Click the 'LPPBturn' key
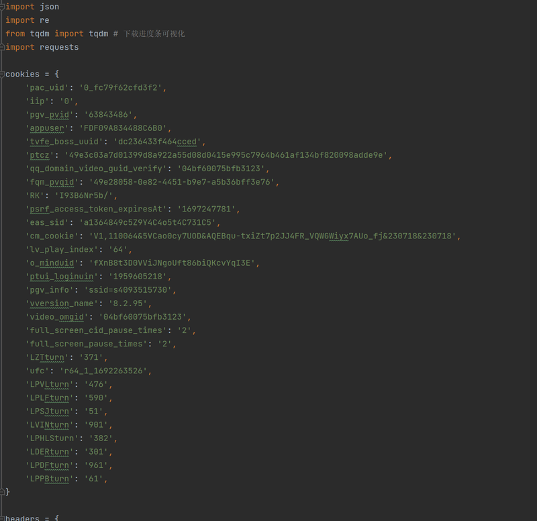Image resolution: width=537 pixels, height=521 pixels. 49,479
